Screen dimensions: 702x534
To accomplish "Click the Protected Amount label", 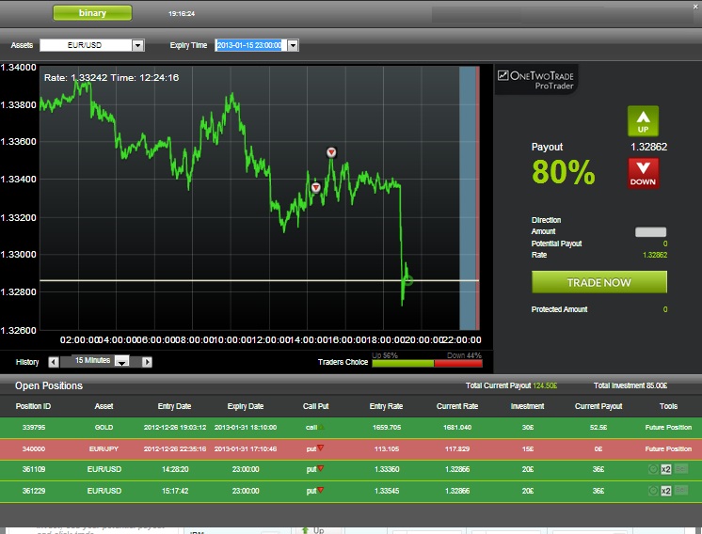I will [559, 309].
